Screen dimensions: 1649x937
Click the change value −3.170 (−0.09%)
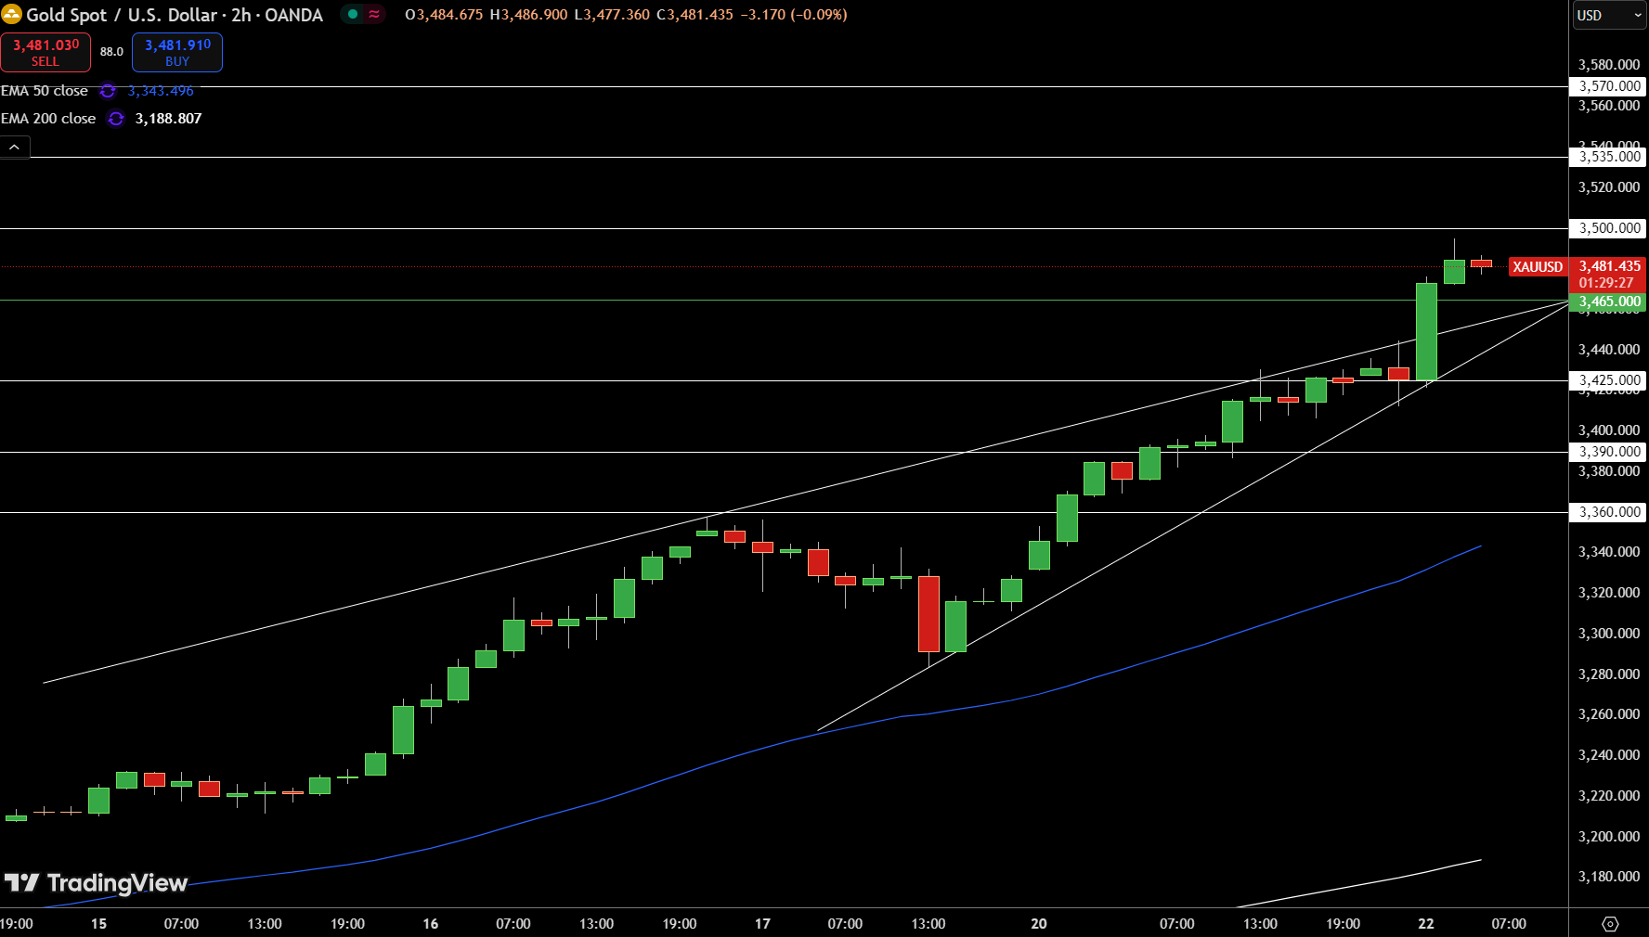point(794,15)
